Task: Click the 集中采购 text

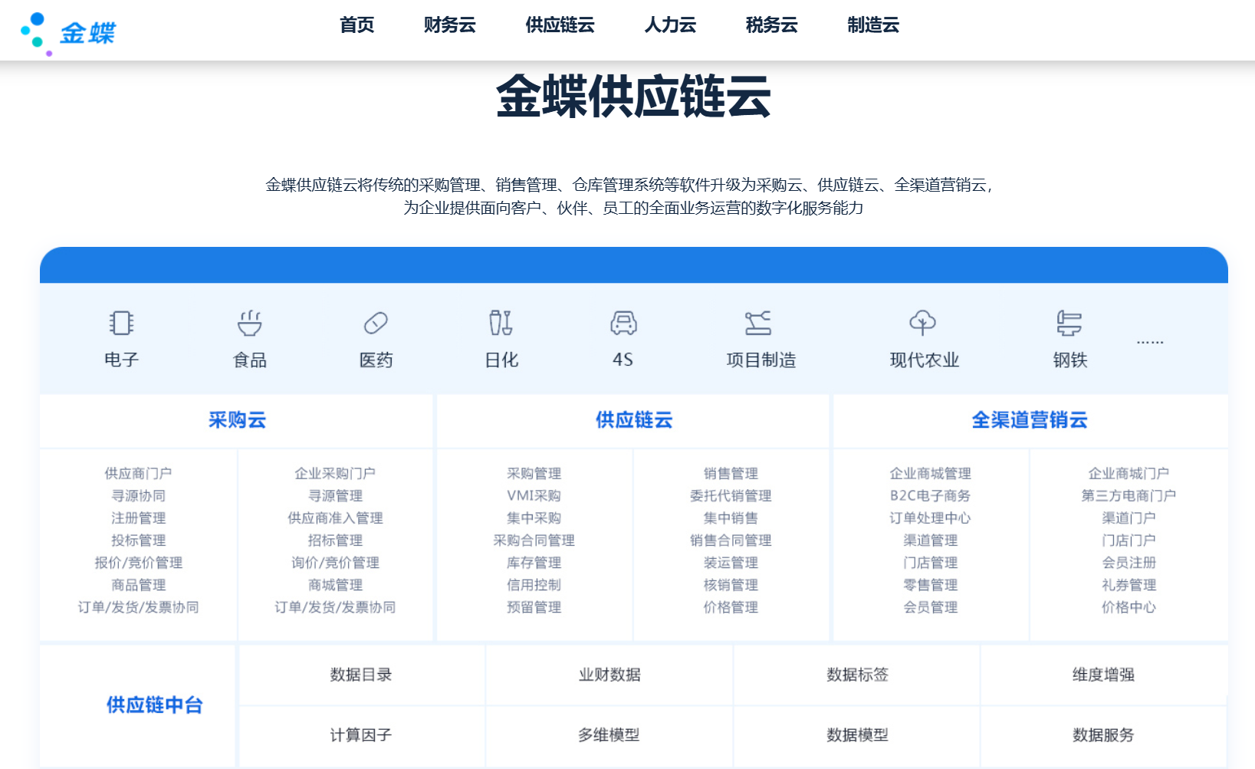Action: (534, 518)
